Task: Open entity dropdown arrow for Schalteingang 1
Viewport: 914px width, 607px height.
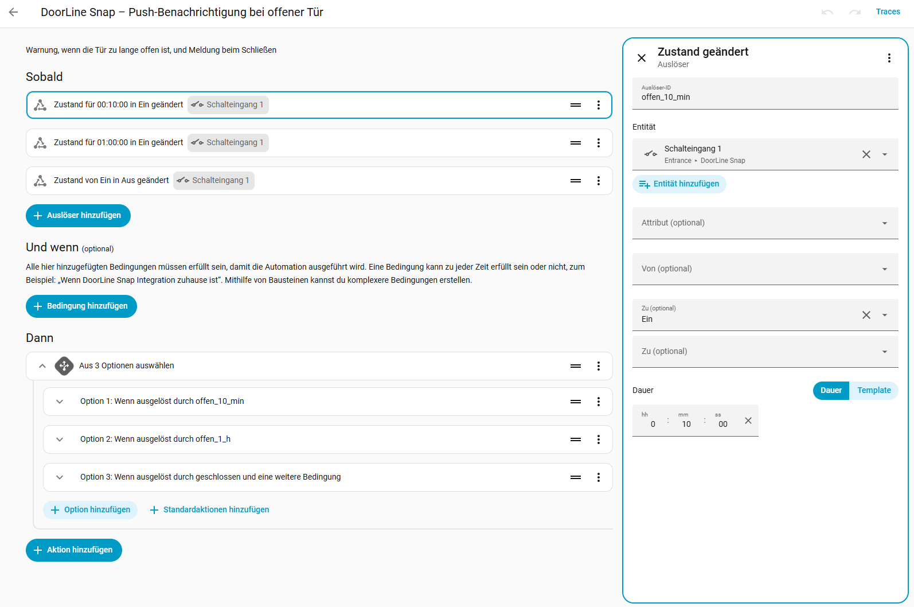Action: (x=885, y=154)
